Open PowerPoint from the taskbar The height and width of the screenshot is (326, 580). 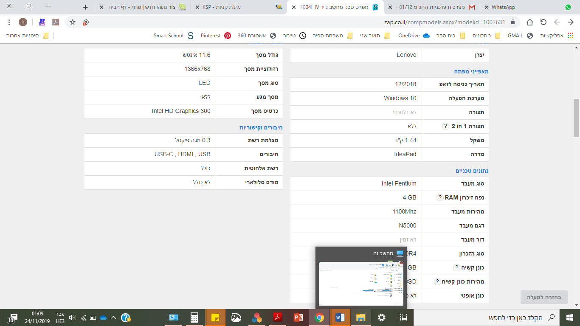point(298,318)
